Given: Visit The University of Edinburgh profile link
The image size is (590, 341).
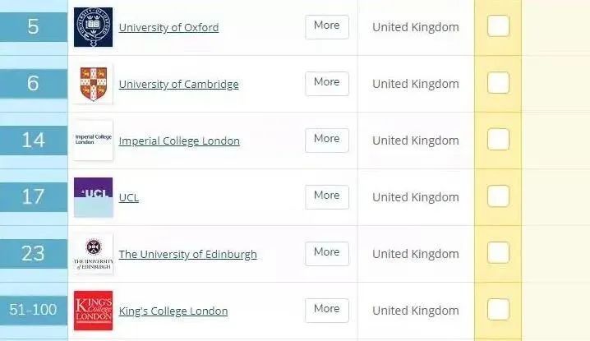Looking at the screenshot, I should [187, 255].
